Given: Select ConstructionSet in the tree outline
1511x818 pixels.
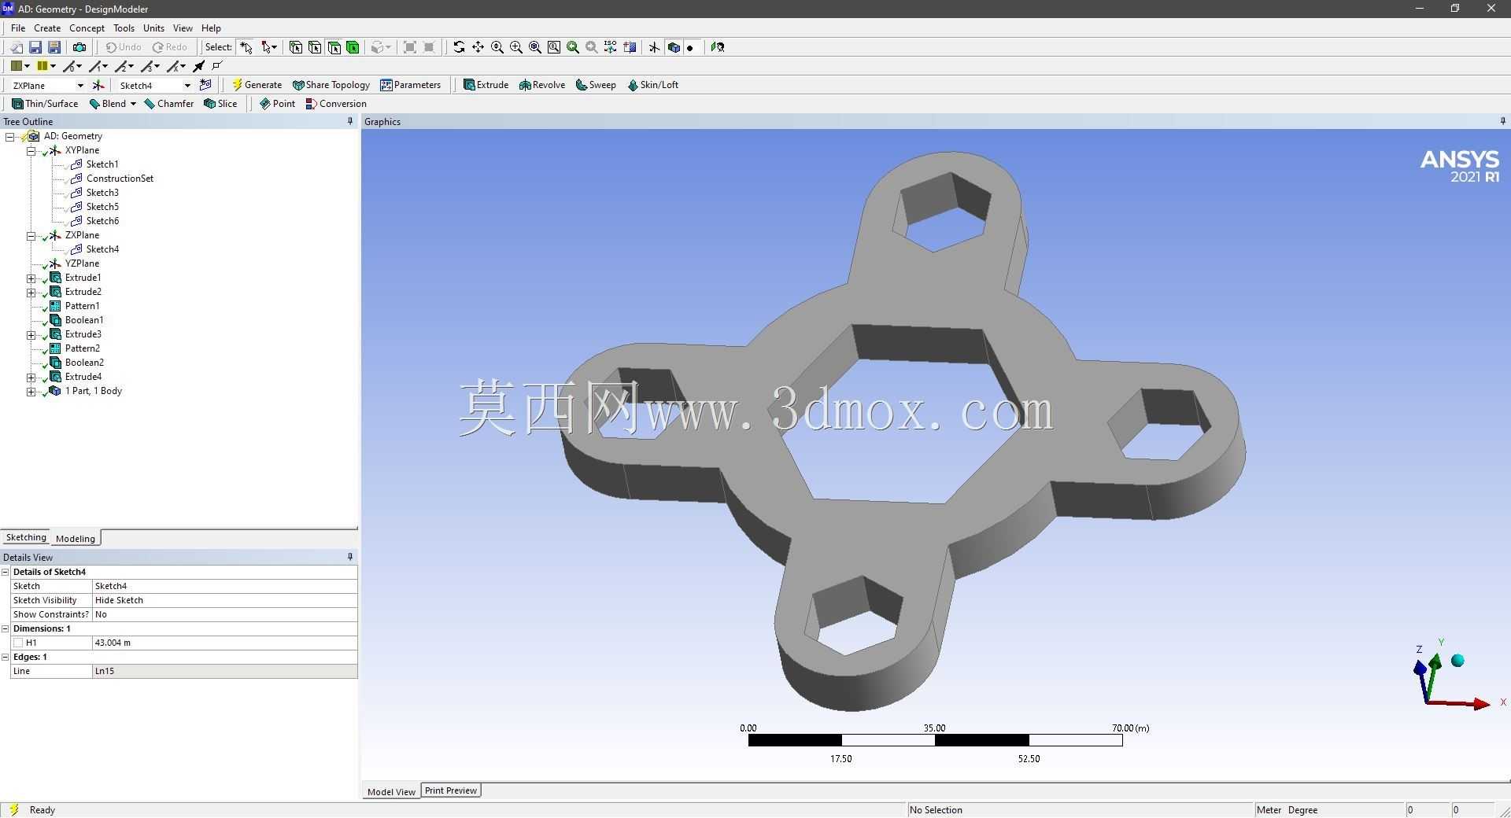Looking at the screenshot, I should click(x=120, y=179).
